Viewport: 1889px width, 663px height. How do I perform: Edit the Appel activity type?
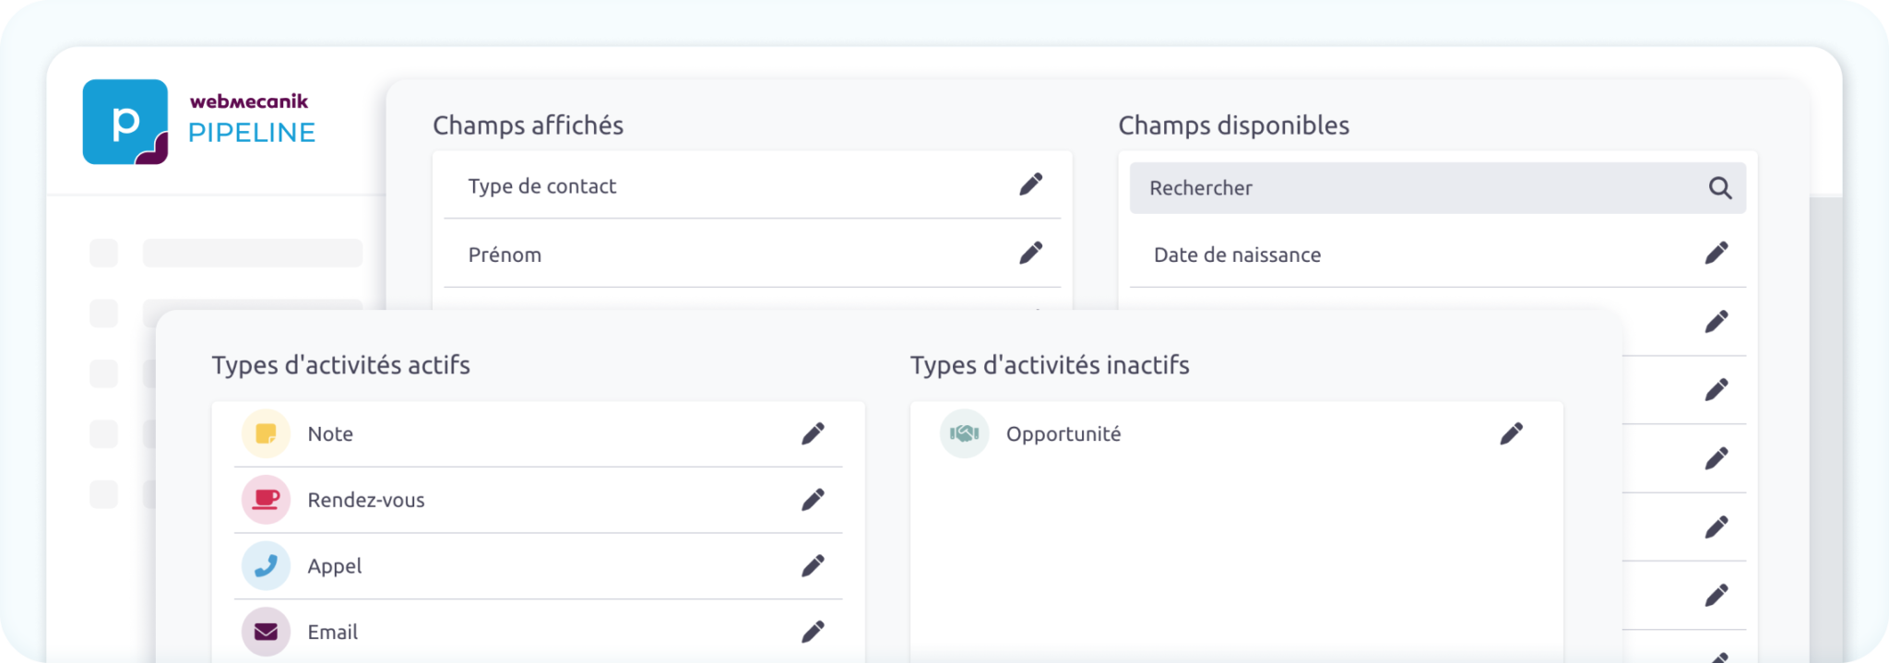pyautogui.click(x=812, y=565)
